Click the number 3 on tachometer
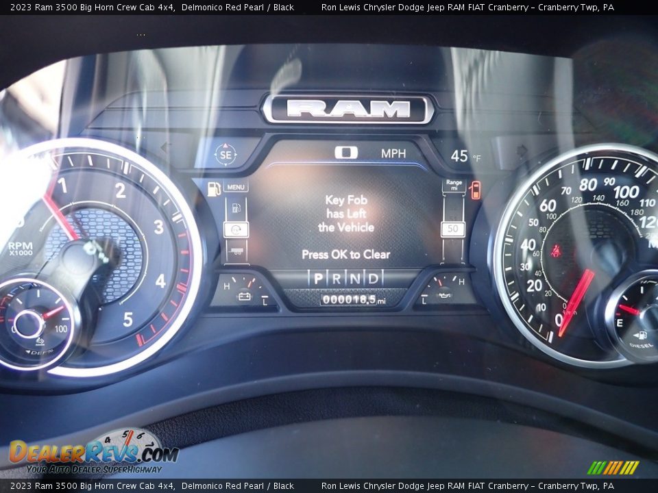This screenshot has width=658, height=493. tap(158, 227)
